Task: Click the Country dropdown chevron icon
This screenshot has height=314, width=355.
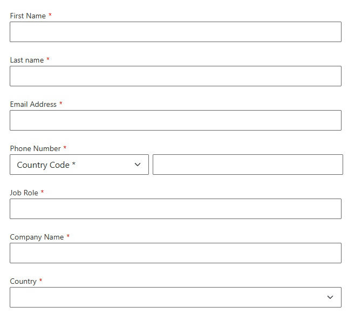Action: [330, 297]
